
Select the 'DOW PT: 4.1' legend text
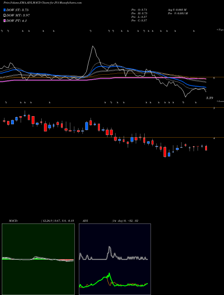(x=17, y=21)
